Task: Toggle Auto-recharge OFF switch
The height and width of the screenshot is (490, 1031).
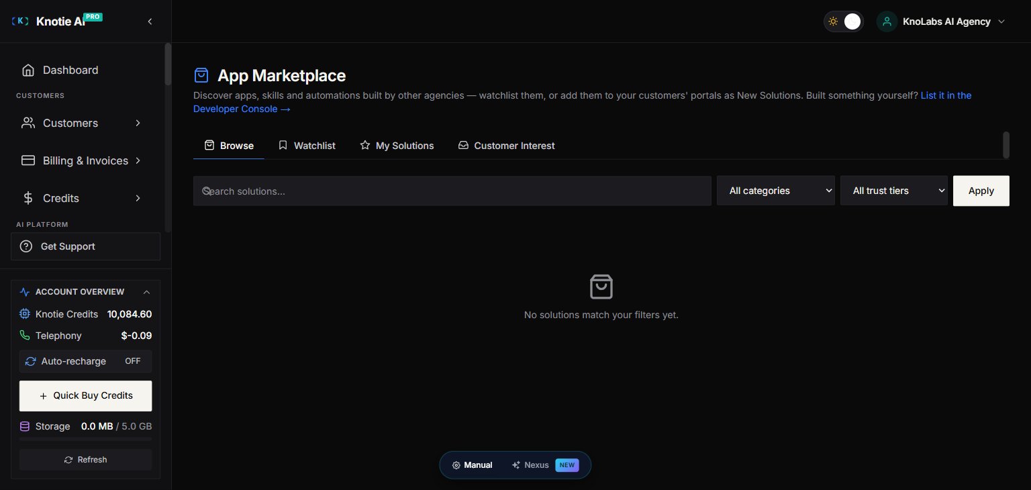Action: coord(133,361)
